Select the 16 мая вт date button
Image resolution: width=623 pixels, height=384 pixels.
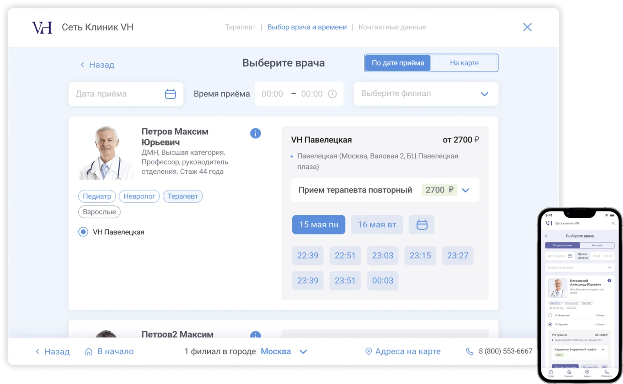tap(377, 224)
